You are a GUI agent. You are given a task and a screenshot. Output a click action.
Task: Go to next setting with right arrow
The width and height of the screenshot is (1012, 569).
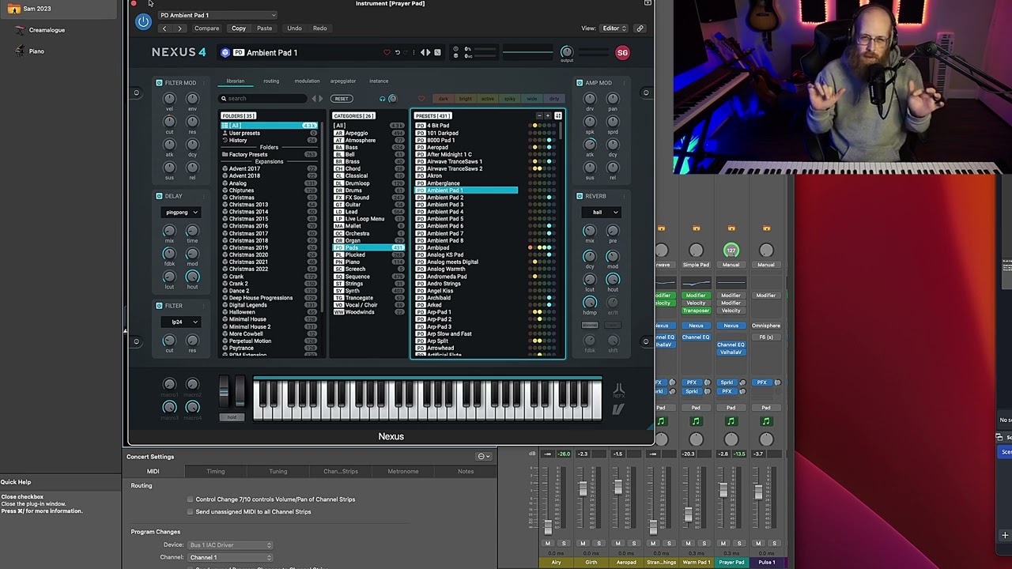tap(179, 28)
